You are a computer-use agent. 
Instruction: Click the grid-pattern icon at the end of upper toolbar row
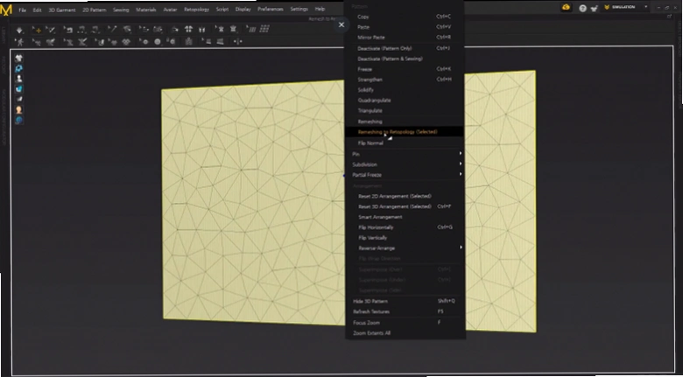point(264,29)
